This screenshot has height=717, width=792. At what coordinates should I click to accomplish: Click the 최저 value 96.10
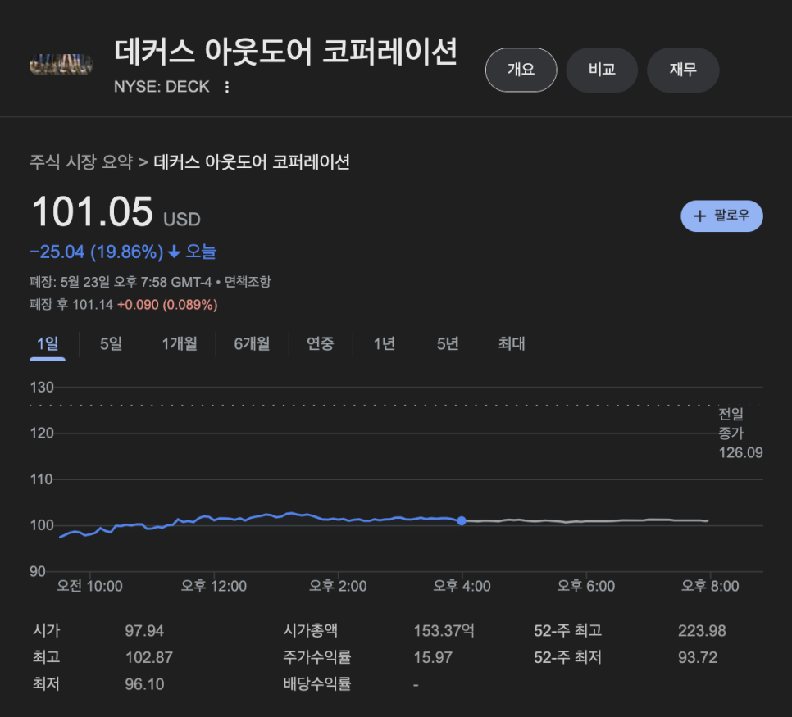pos(144,684)
